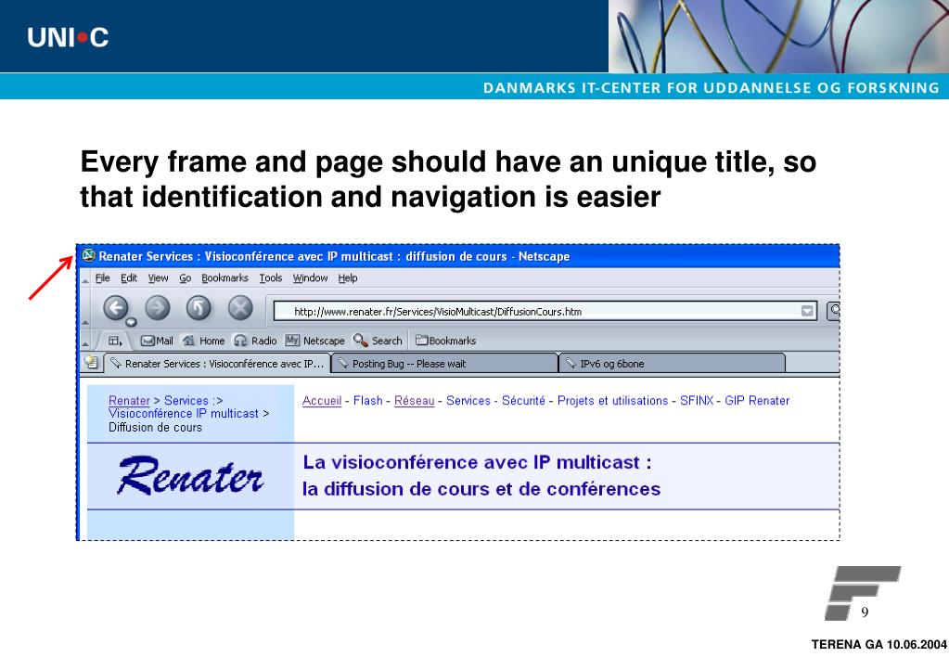The height and width of the screenshot is (657, 949).
Task: Open the File menu
Action: [x=103, y=278]
